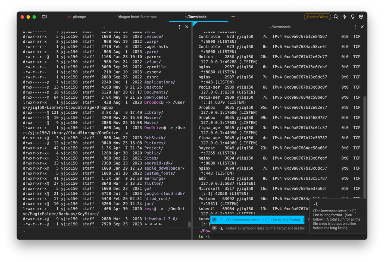Click flag icon next to -l suggestion
The image size is (384, 262).
coord(214,220)
